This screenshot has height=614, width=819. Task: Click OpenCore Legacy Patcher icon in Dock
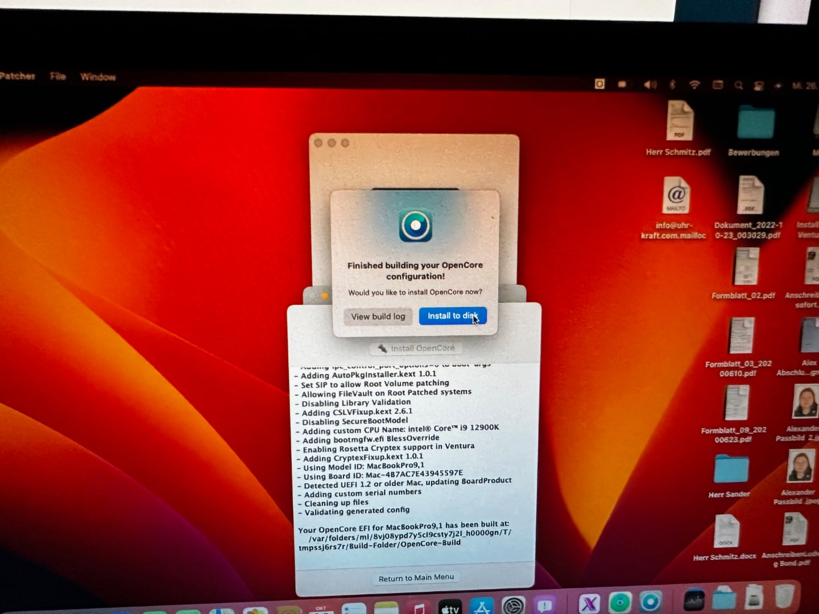(x=650, y=601)
